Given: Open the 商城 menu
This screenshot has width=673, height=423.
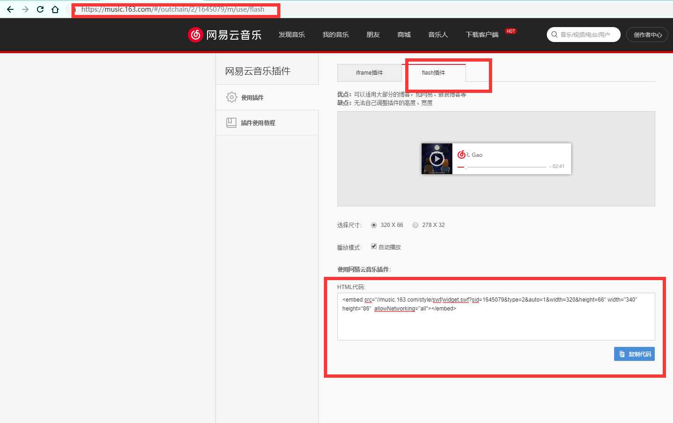Looking at the screenshot, I should (x=404, y=35).
